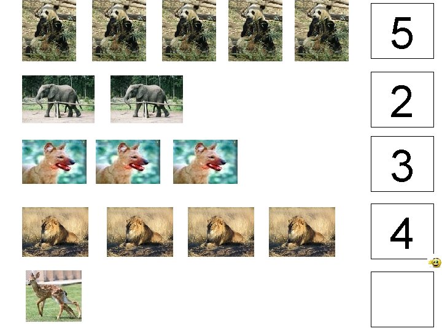
Task: Select the box showing number 4
Action: click(x=402, y=231)
